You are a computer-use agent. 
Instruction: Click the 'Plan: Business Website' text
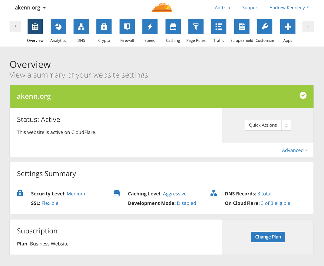pos(43,244)
